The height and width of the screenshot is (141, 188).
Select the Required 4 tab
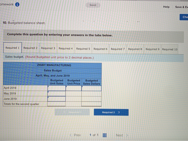[66, 48]
